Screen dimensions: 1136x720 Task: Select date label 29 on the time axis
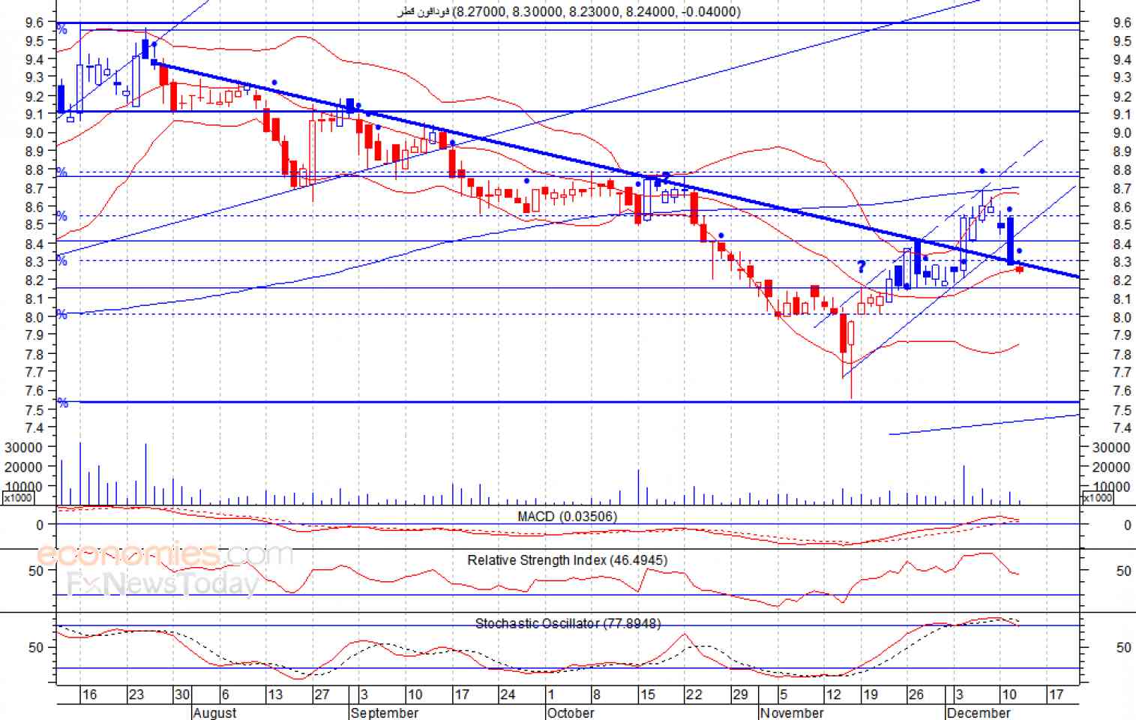[740, 695]
